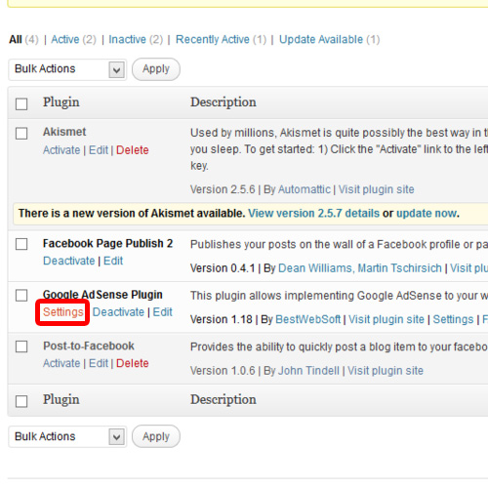488x488 pixels.
Task: Click the Akismet plugin name
Action: click(x=64, y=132)
